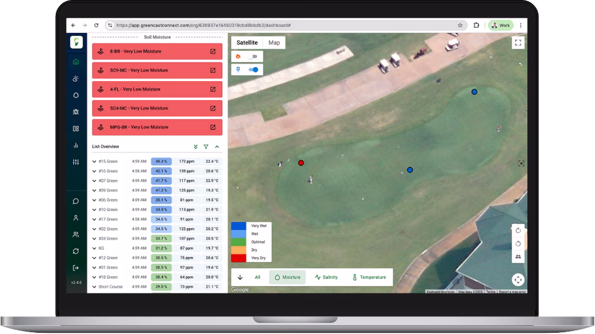Select the Moisture data tab
The height and width of the screenshot is (334, 595).
tap(288, 278)
